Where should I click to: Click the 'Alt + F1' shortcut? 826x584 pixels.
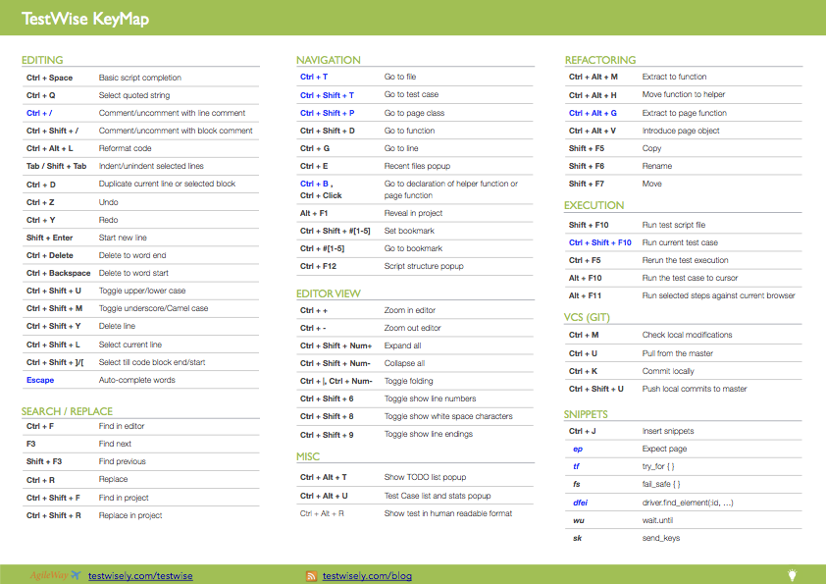[314, 213]
